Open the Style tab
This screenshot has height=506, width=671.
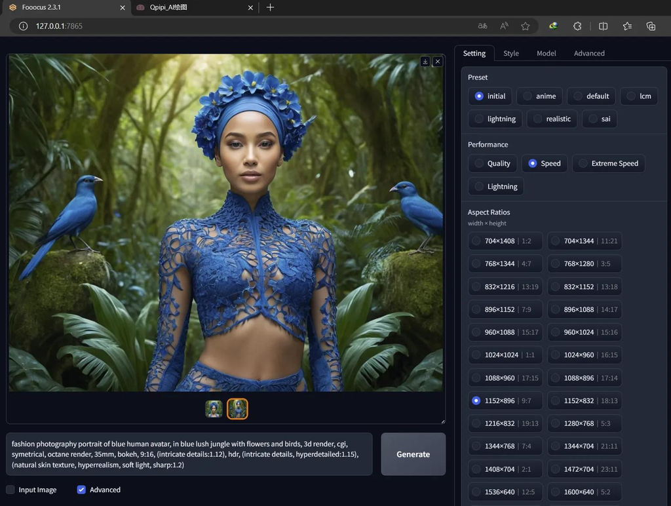pos(511,53)
